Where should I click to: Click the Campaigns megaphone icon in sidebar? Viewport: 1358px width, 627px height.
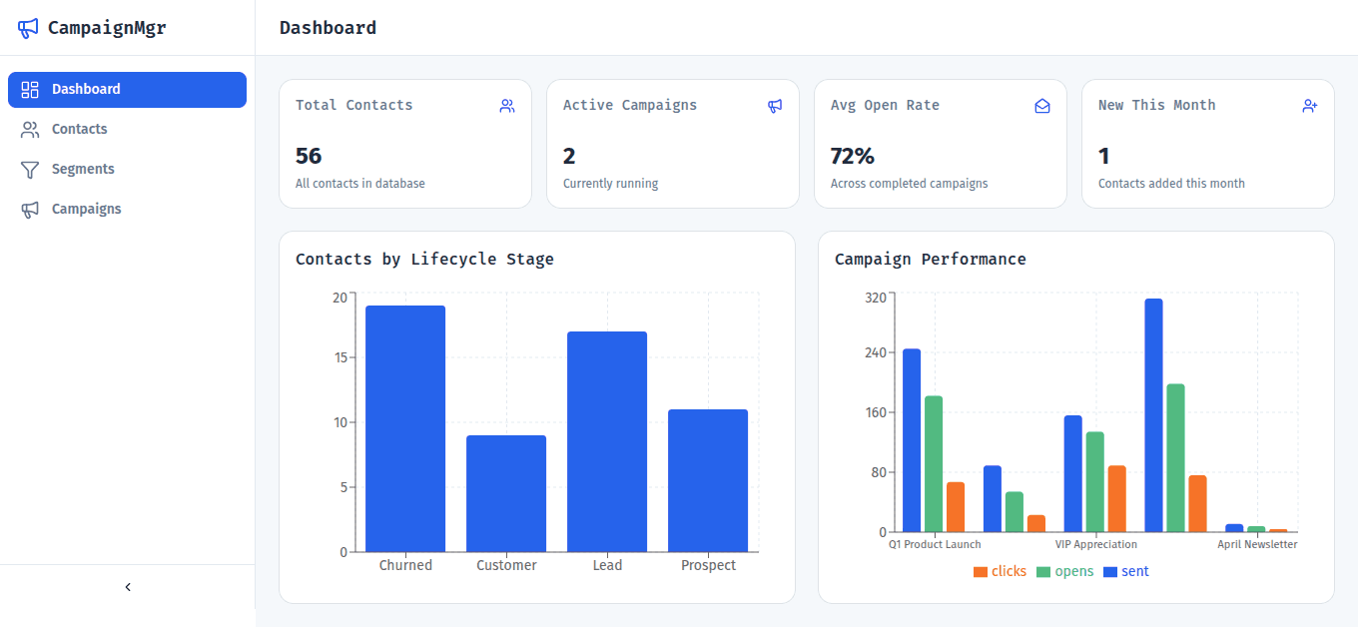29,209
